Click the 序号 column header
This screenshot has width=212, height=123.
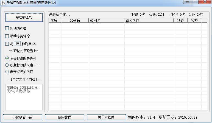[55, 21]
